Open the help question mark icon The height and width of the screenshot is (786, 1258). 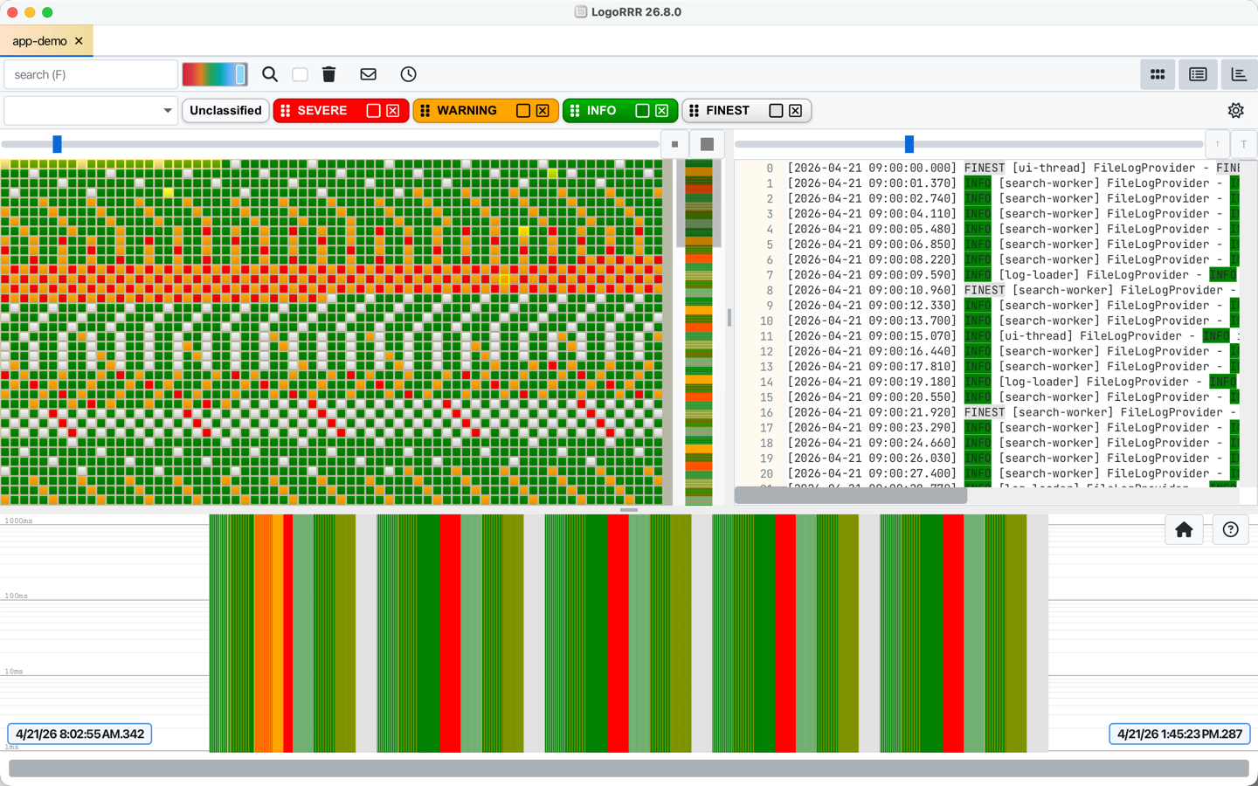click(1230, 529)
